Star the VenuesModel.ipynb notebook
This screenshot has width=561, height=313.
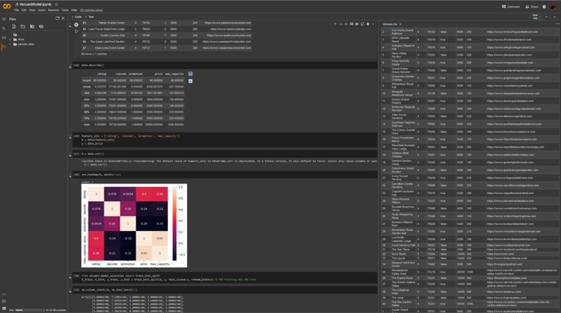tap(56, 4)
